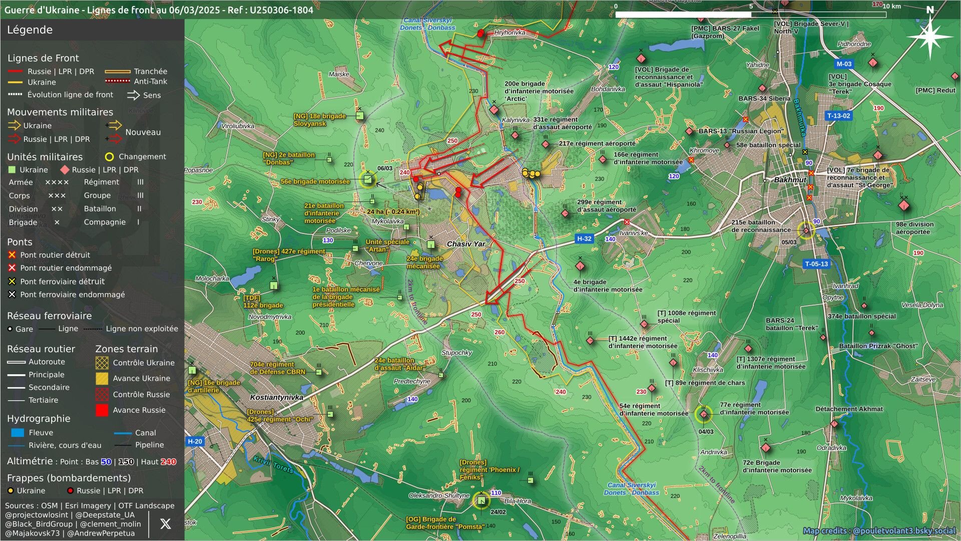Click the Avance Russie red swatch

pos(102,410)
